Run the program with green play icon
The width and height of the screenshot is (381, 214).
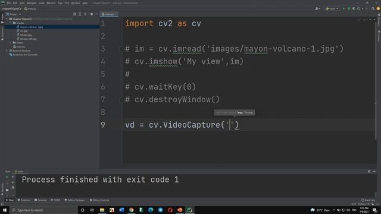coord(343,8)
